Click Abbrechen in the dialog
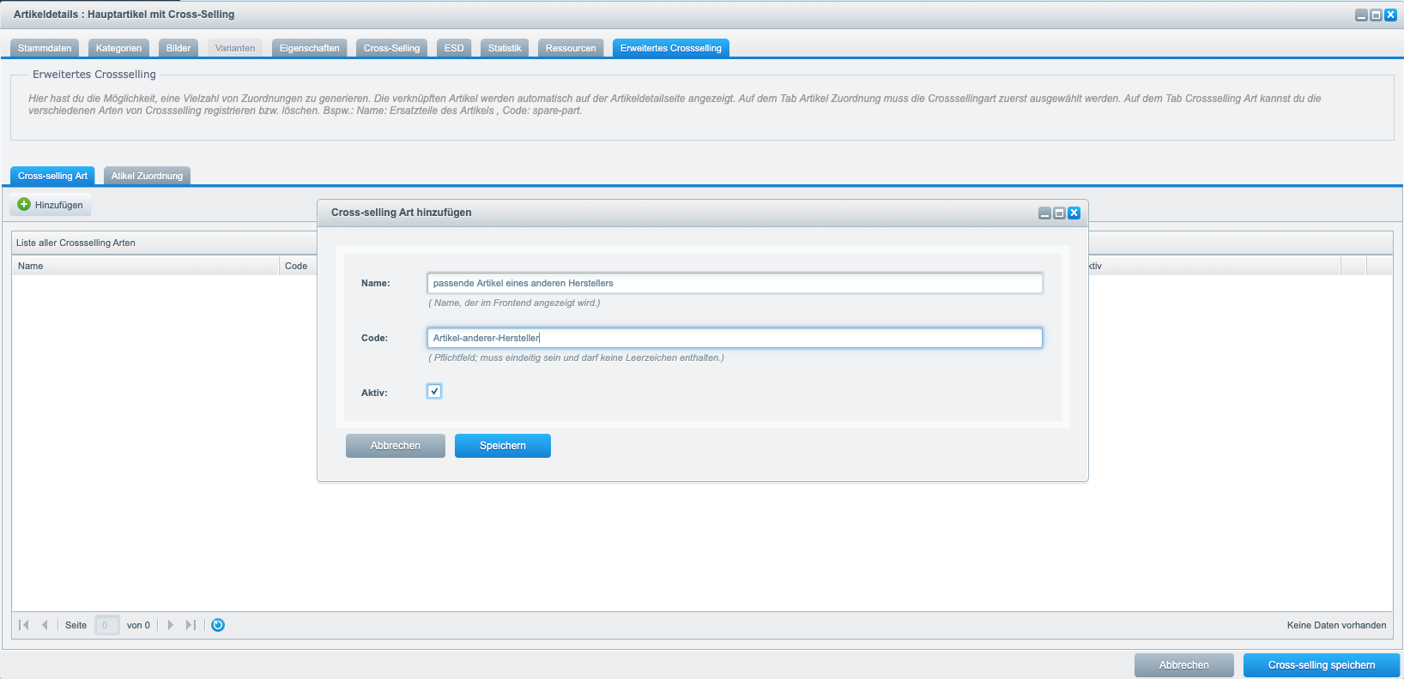The image size is (1404, 679). pyautogui.click(x=396, y=446)
